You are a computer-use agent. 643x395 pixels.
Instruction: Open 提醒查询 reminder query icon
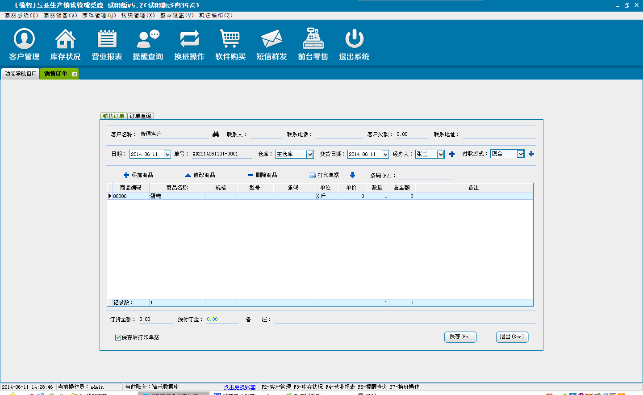(148, 39)
